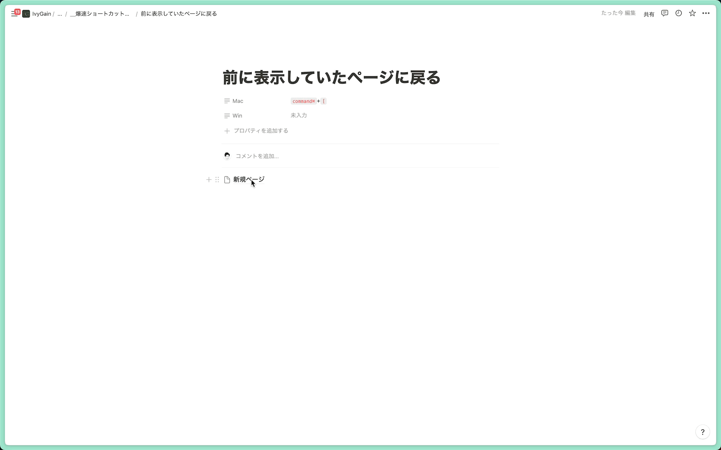Click the 共有 share button

(649, 14)
